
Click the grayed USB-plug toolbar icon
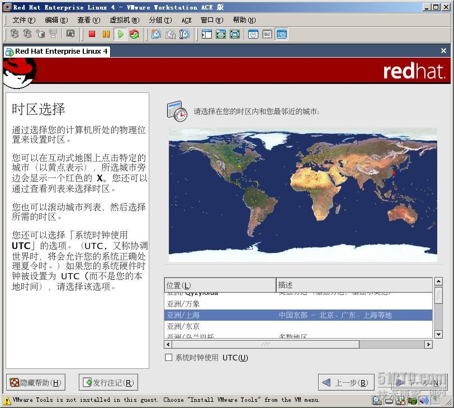53,34
